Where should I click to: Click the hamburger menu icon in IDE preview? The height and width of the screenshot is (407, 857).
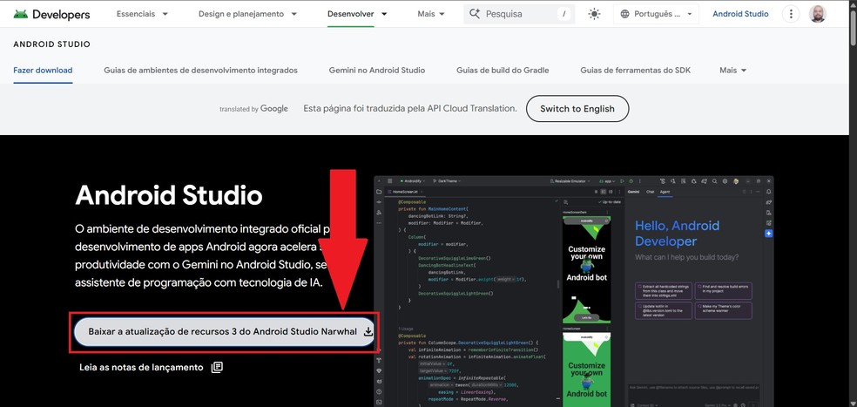coord(389,181)
